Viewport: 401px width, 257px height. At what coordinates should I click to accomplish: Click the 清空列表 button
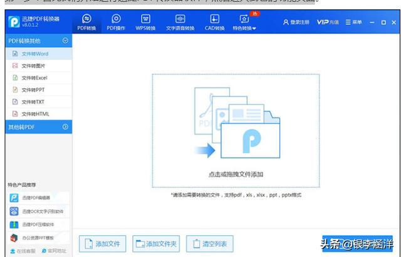[210, 244]
